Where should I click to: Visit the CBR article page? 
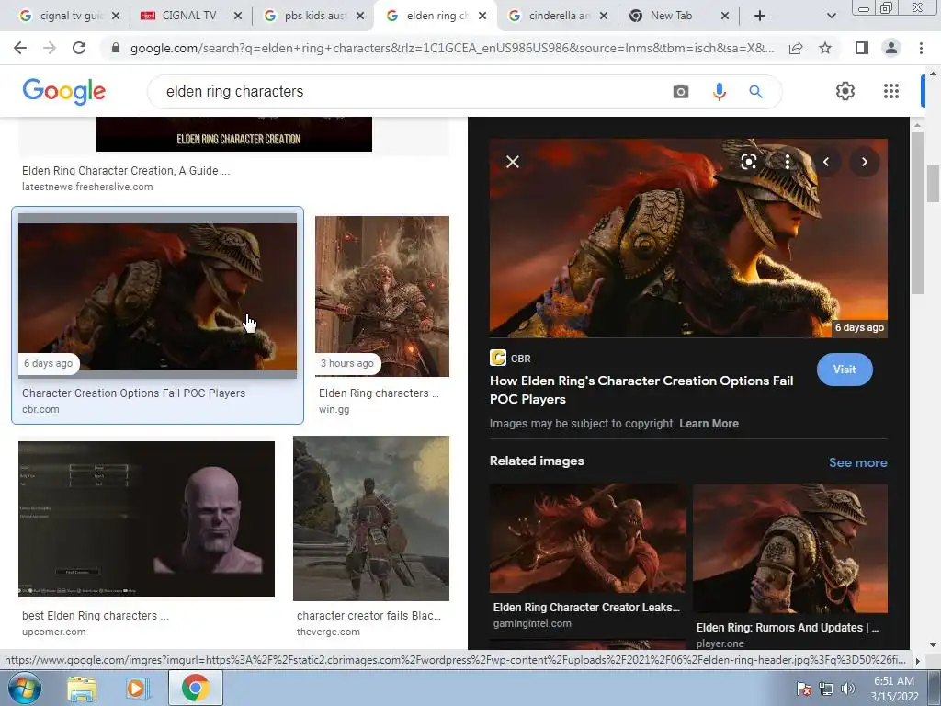point(845,370)
